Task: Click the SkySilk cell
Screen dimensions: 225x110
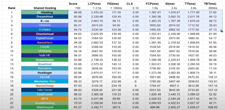Action: click(45, 77)
